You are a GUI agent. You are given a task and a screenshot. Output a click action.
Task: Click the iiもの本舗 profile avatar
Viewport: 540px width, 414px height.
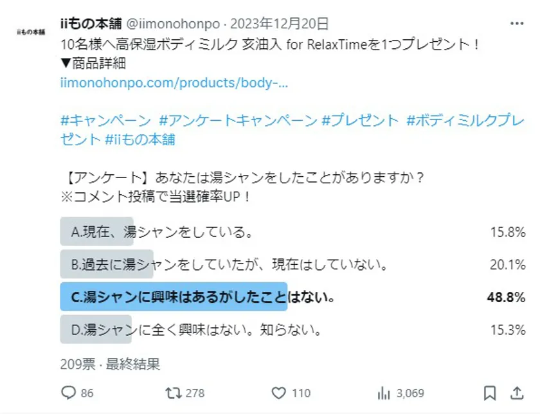tap(30, 31)
